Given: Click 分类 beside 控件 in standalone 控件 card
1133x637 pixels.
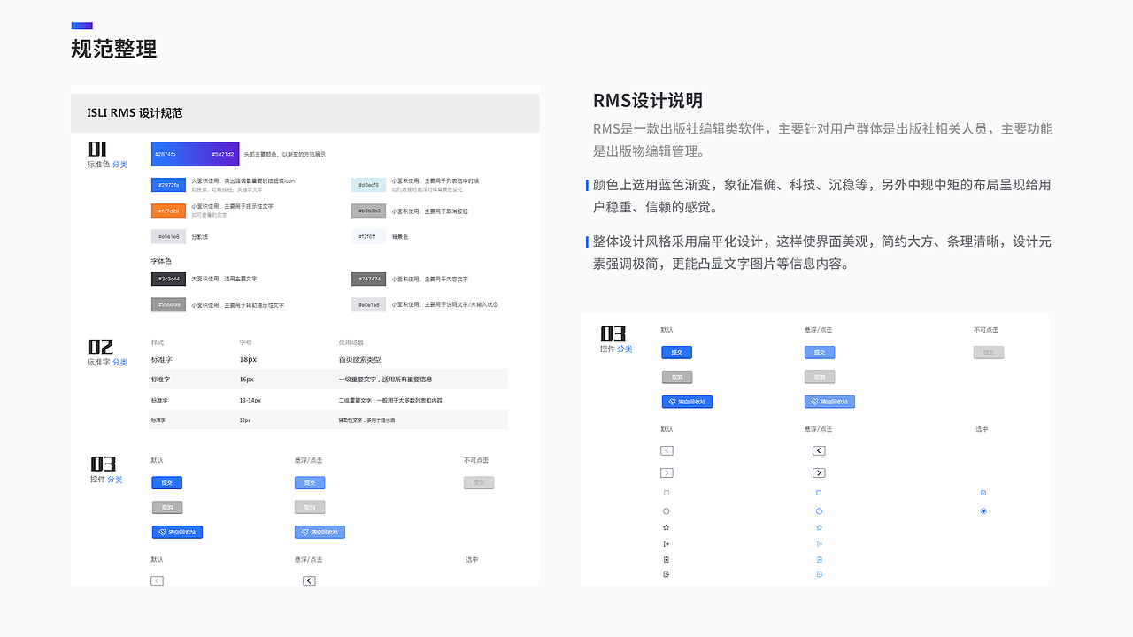Looking at the screenshot, I should [x=625, y=349].
